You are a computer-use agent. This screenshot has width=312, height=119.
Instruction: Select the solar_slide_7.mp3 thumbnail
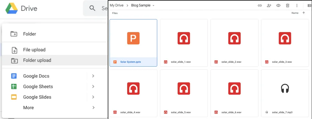click(x=285, y=89)
